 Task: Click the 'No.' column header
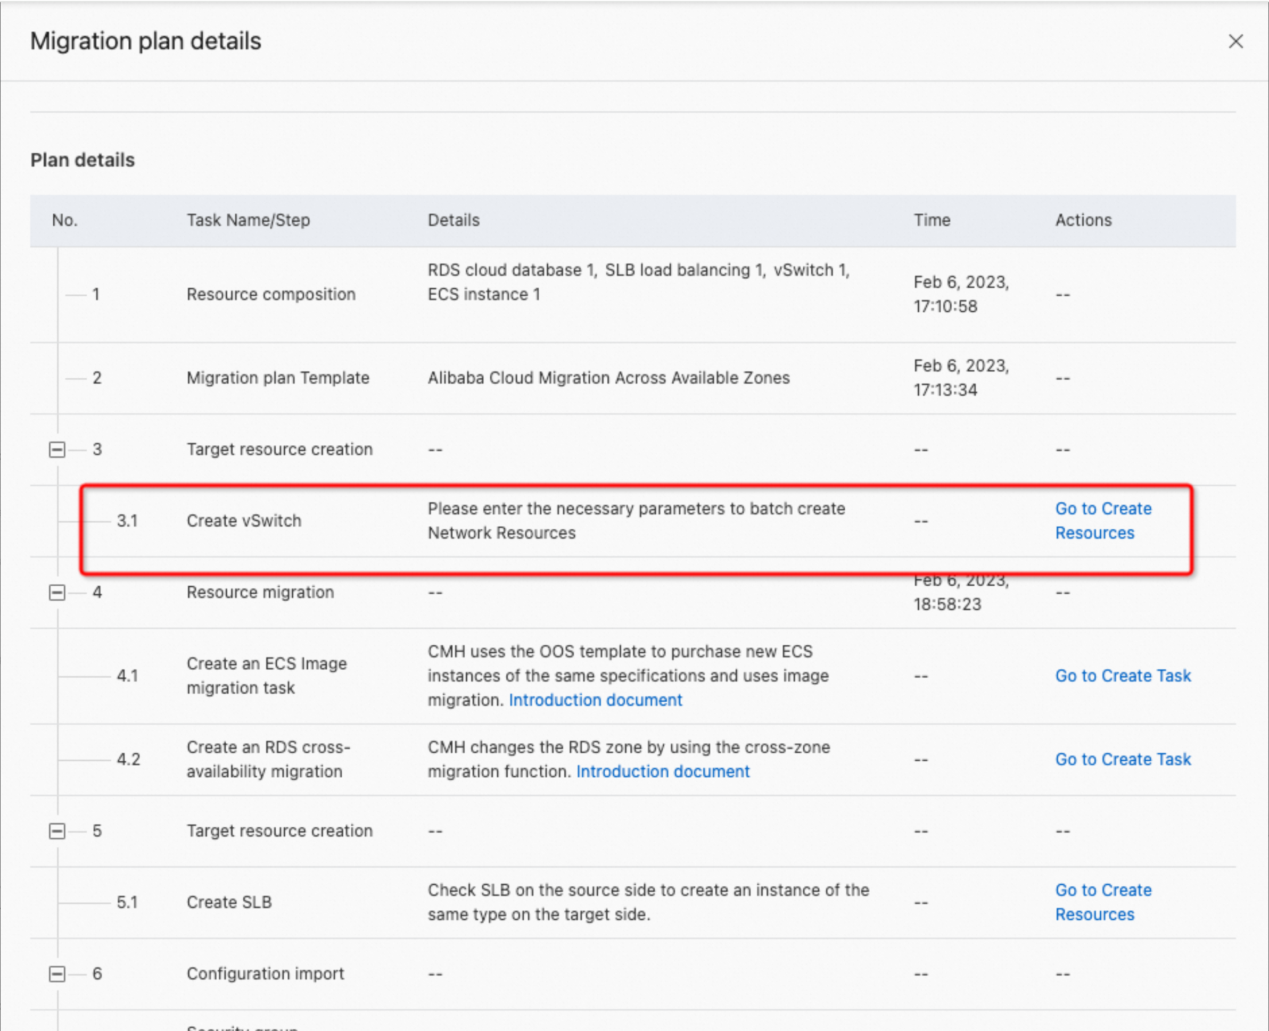pos(65,220)
